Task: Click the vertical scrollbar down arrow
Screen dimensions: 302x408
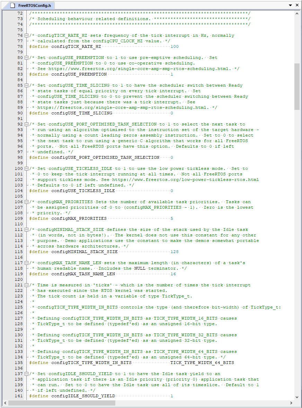Action: pyautogui.click(x=297, y=397)
